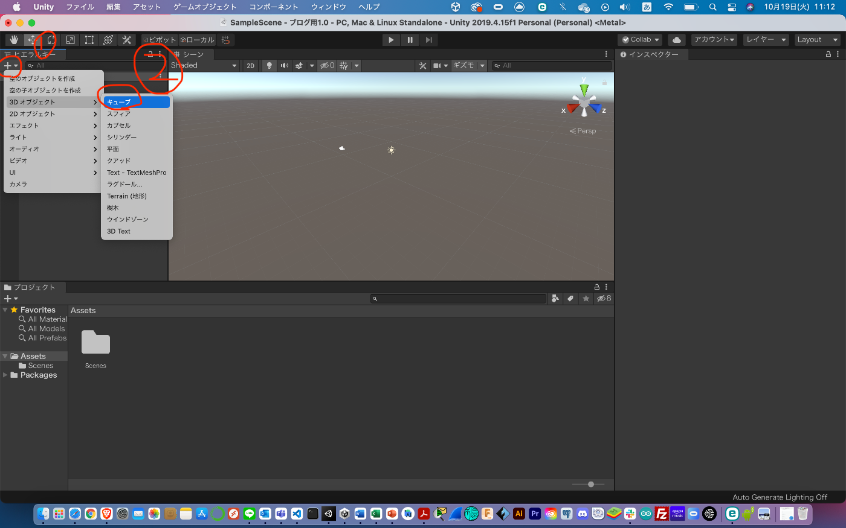This screenshot has width=846, height=528.
Task: Toggle the hierarchy panel lock icon
Action: pyautogui.click(x=150, y=54)
